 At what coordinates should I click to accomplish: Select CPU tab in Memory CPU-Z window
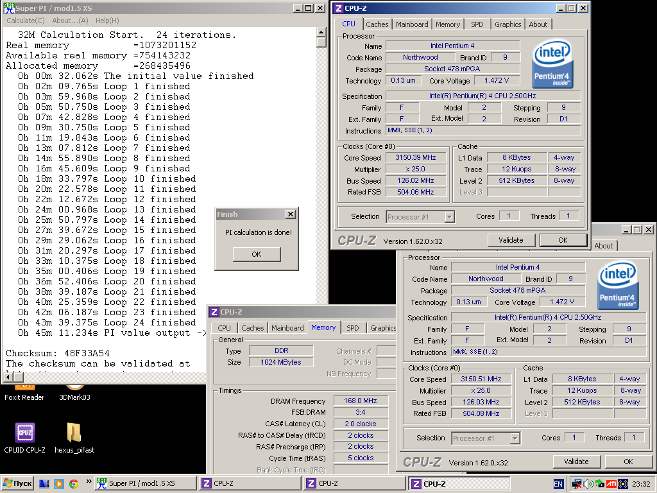(x=224, y=328)
